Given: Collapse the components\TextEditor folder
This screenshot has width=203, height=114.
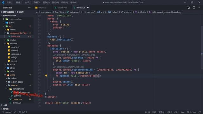Looking at the screenshot, I should coord(17,33).
